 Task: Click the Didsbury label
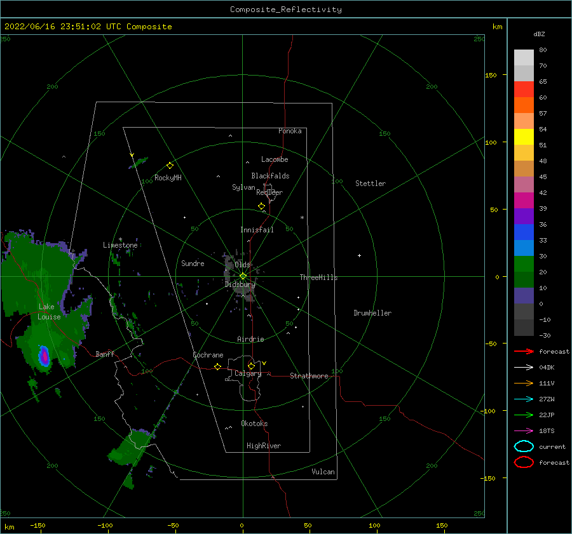pos(240,284)
